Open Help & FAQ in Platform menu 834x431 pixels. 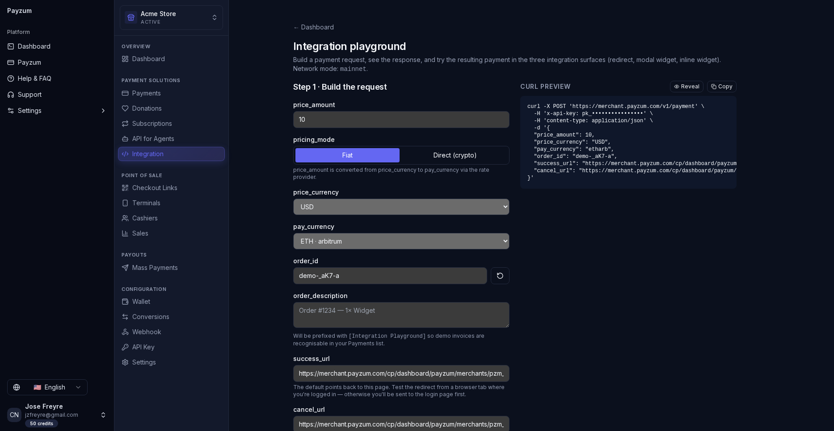pos(57,79)
